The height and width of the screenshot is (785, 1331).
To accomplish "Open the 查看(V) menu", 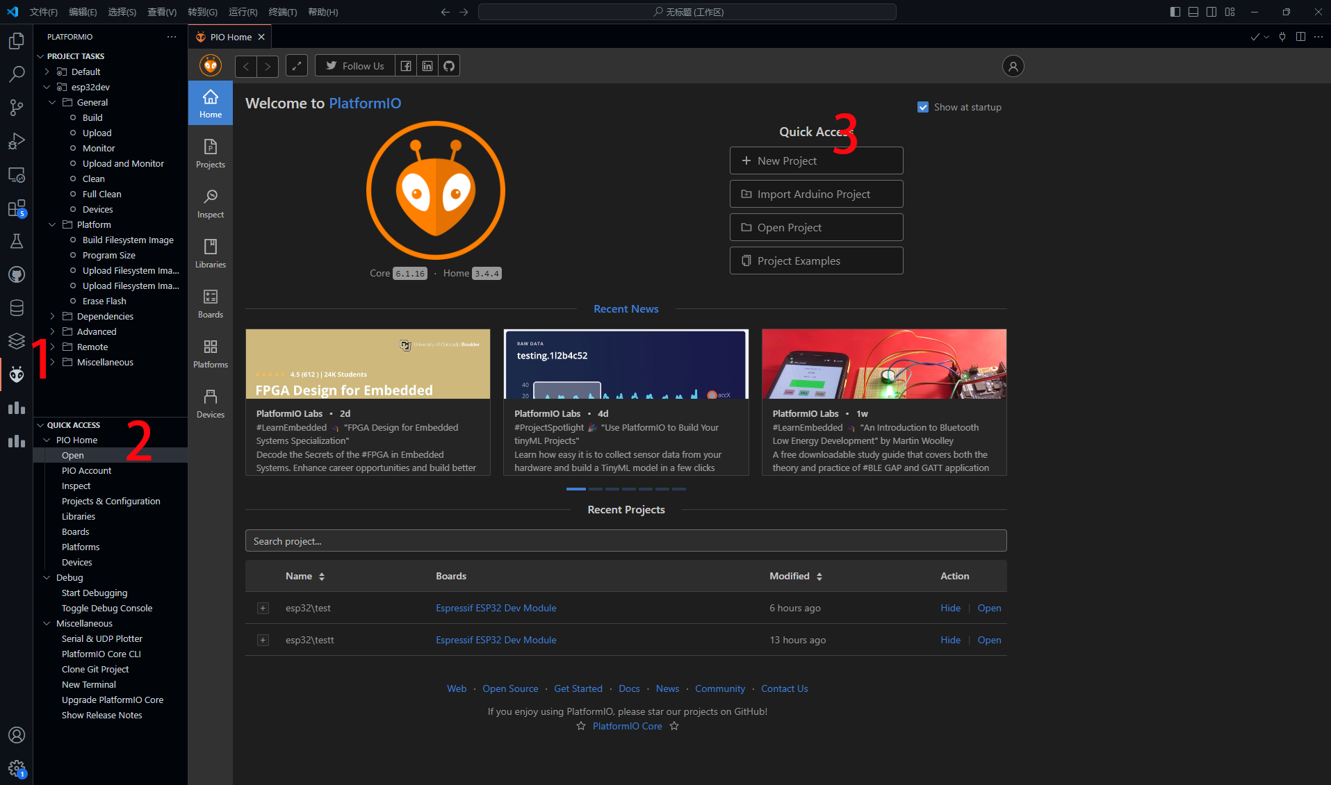I will 162,12.
